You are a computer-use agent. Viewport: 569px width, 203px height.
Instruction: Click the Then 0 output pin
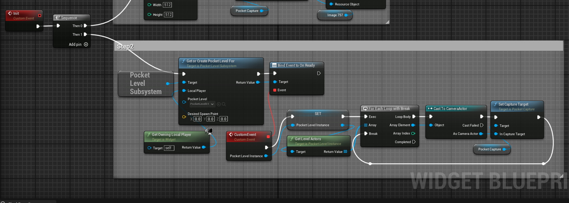click(86, 26)
